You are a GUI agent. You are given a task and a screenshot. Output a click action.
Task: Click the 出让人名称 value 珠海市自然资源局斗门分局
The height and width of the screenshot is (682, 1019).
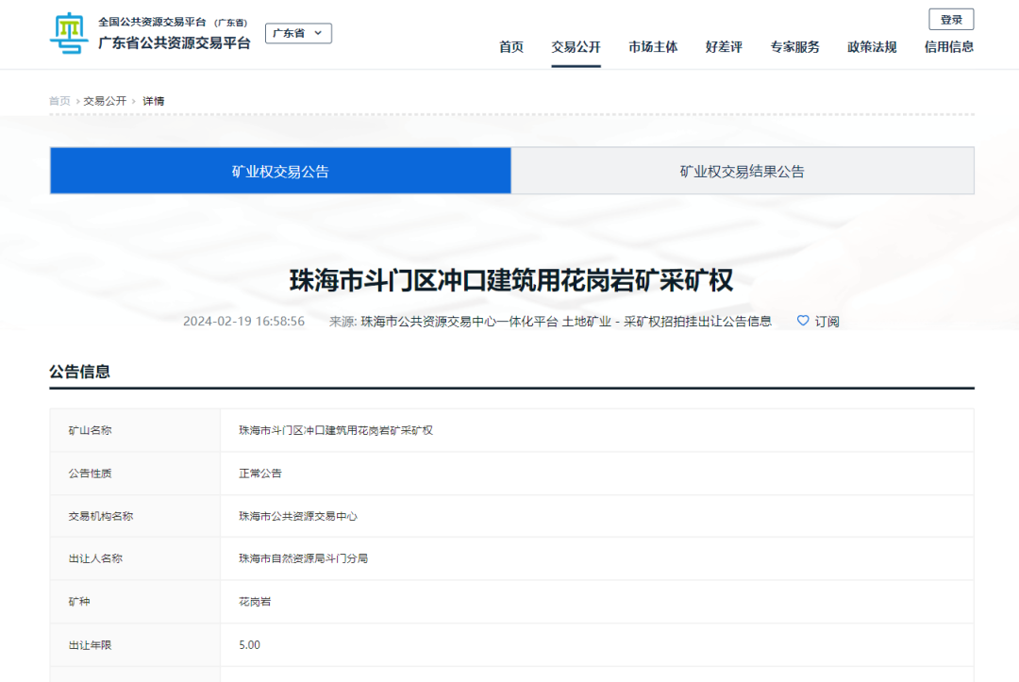click(303, 558)
